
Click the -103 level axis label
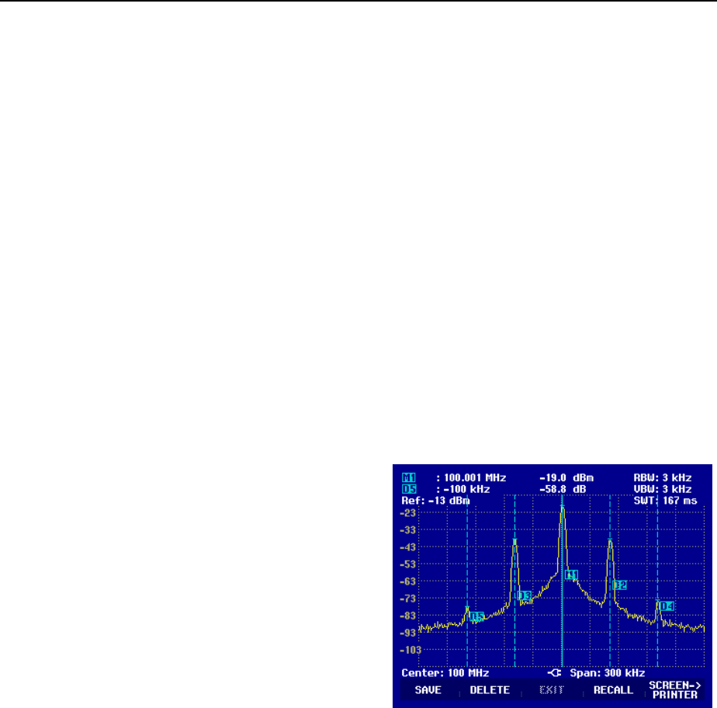coord(410,650)
